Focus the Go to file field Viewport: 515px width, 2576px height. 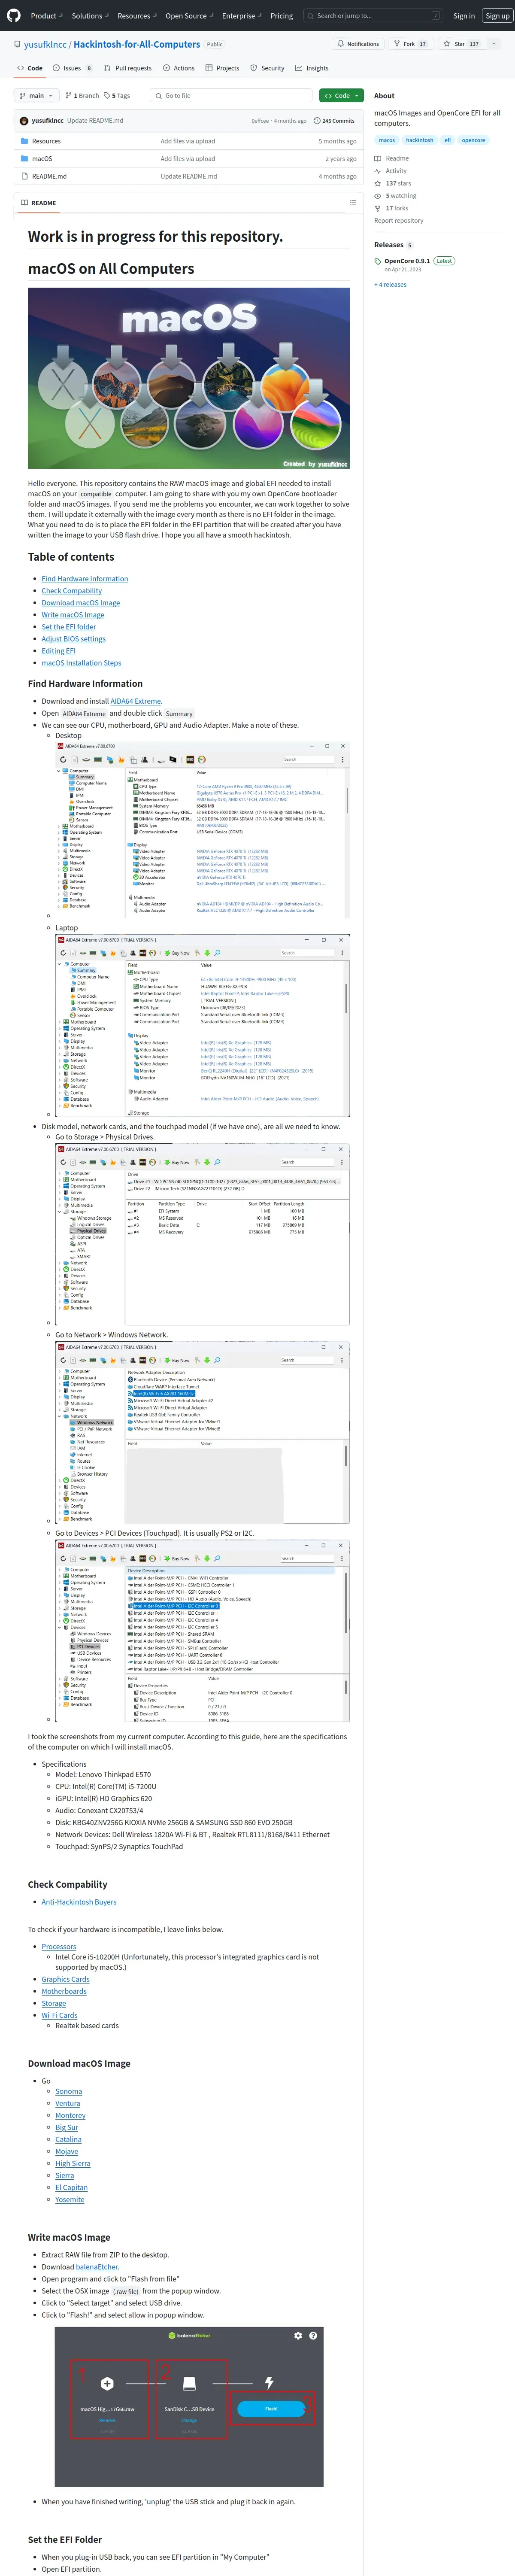point(231,95)
